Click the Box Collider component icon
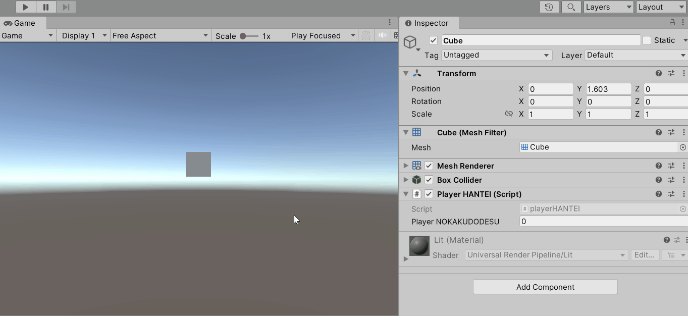This screenshot has height=316, width=688. [x=416, y=180]
